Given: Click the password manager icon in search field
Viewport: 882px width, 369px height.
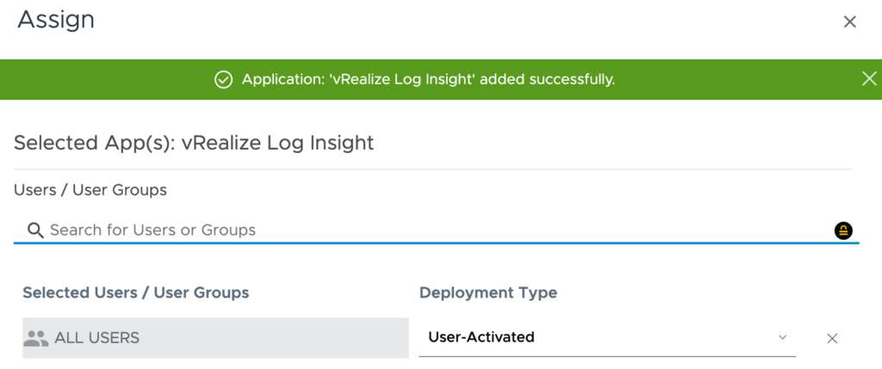Looking at the screenshot, I should (843, 230).
